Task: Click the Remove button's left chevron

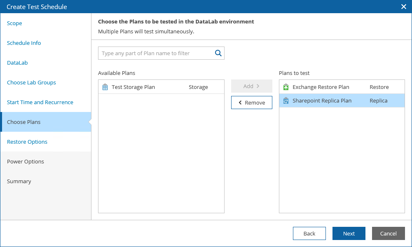Action: point(240,103)
